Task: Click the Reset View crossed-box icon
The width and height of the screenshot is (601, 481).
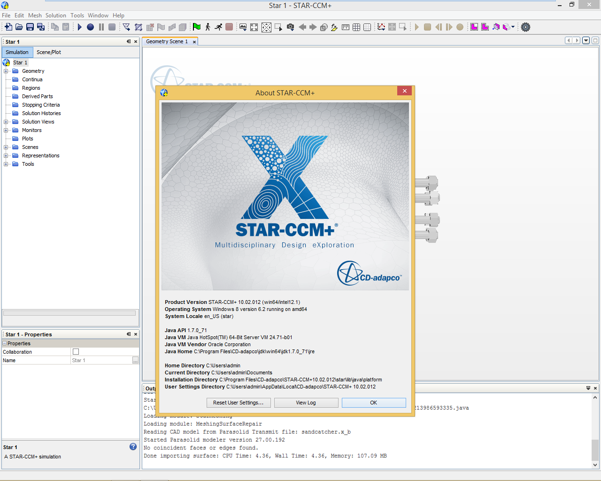Action: click(266, 27)
